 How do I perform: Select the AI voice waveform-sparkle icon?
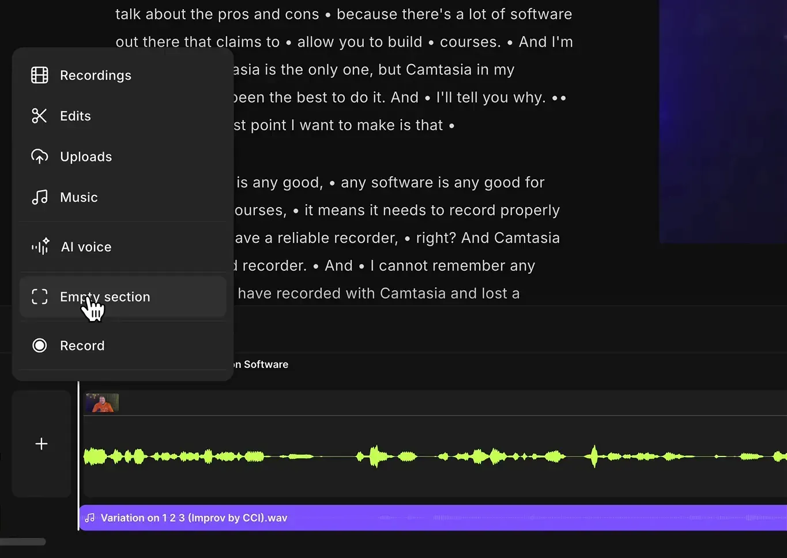[x=40, y=246]
